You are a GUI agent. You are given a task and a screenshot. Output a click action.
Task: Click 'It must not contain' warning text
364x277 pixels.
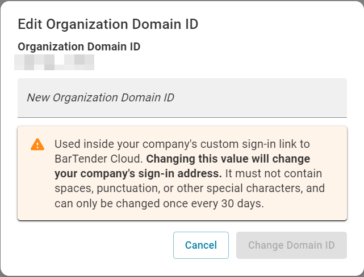point(274,173)
